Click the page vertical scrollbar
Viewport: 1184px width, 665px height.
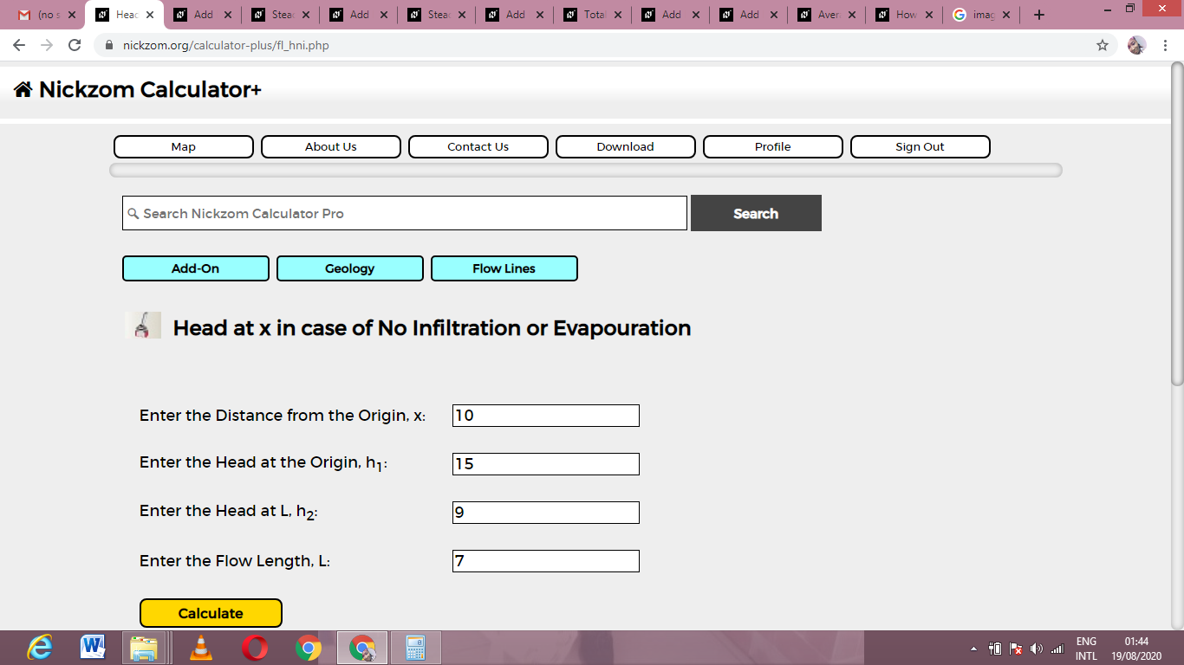(1177, 223)
